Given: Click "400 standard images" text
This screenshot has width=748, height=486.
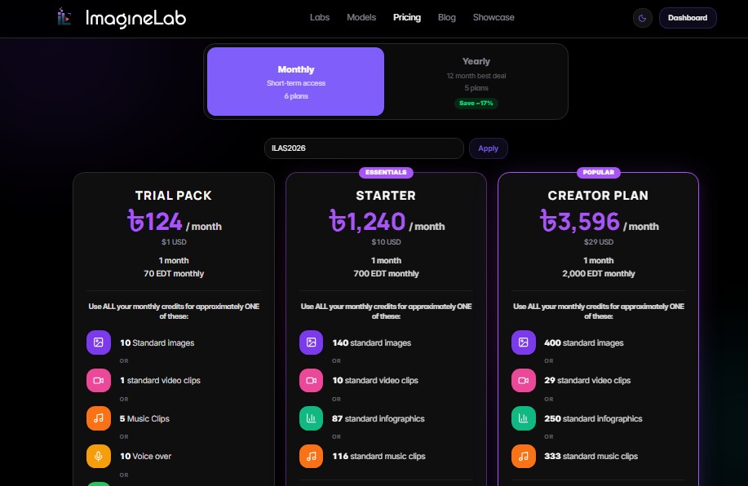Looking at the screenshot, I should [x=584, y=343].
